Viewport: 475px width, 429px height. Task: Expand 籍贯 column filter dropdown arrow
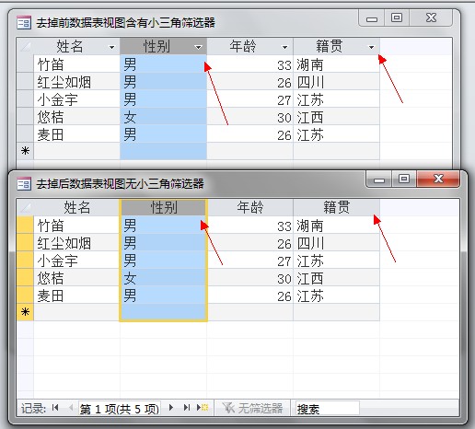click(x=372, y=47)
